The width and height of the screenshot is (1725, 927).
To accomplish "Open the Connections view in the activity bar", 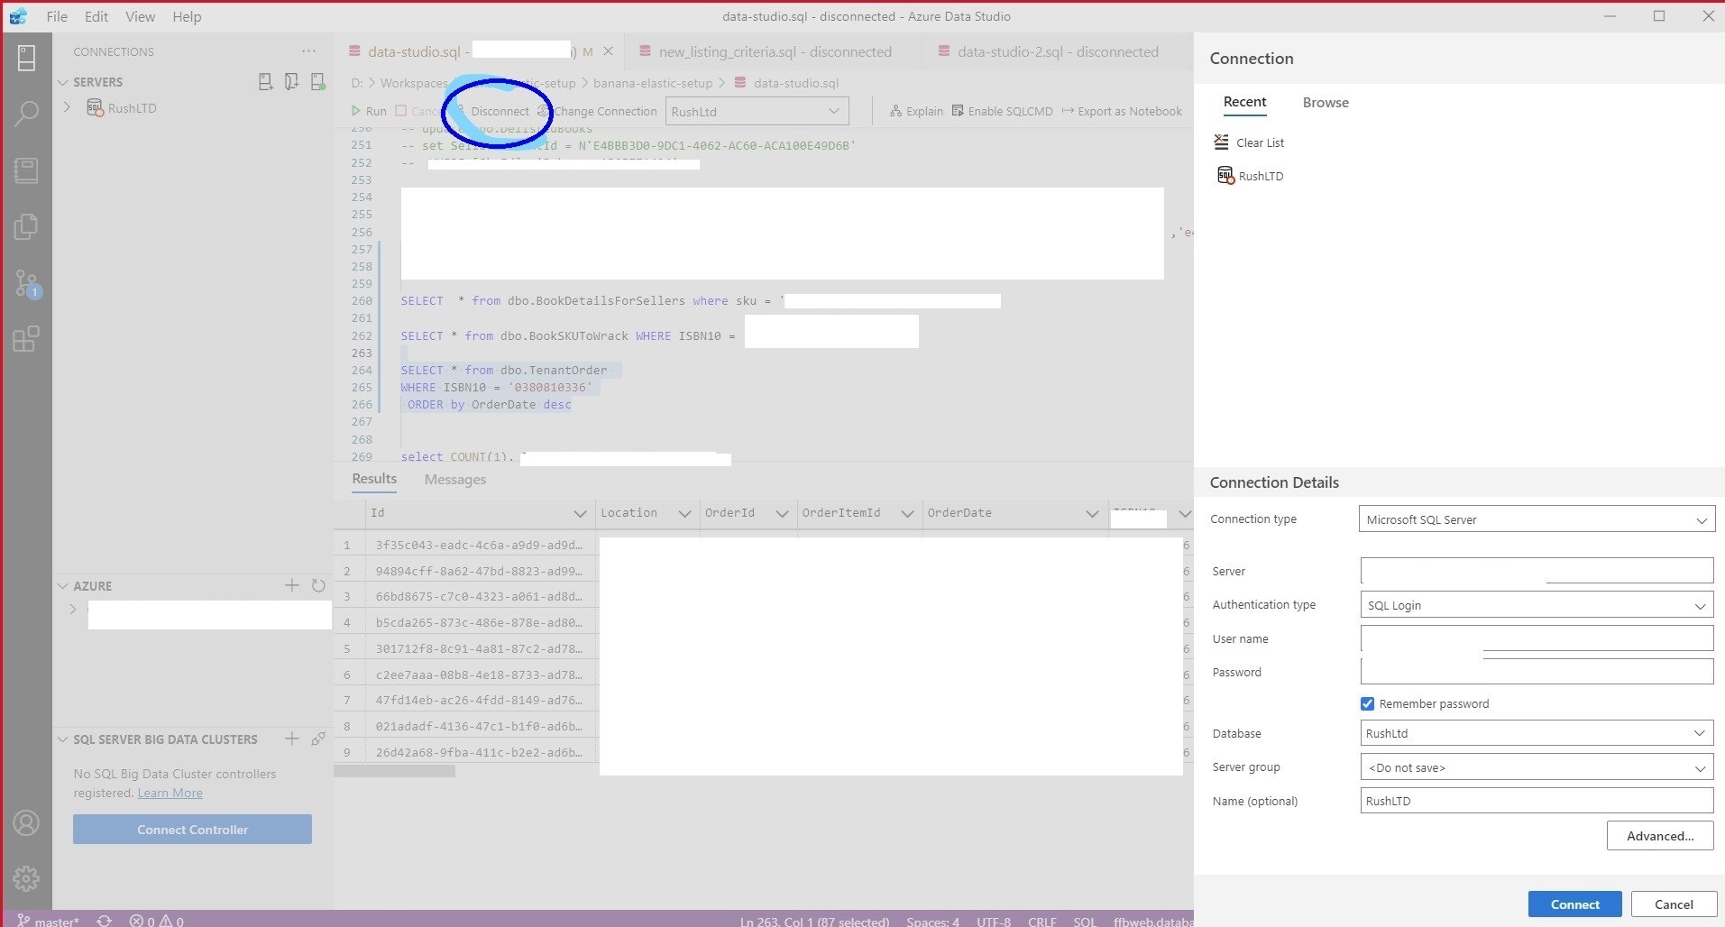I will 26,57.
